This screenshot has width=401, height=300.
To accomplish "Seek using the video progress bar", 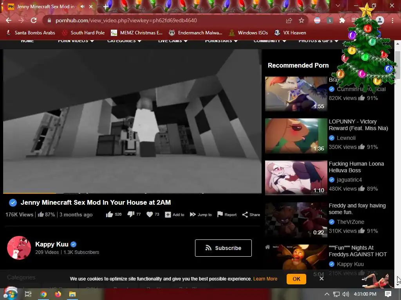I will (x=132, y=193).
